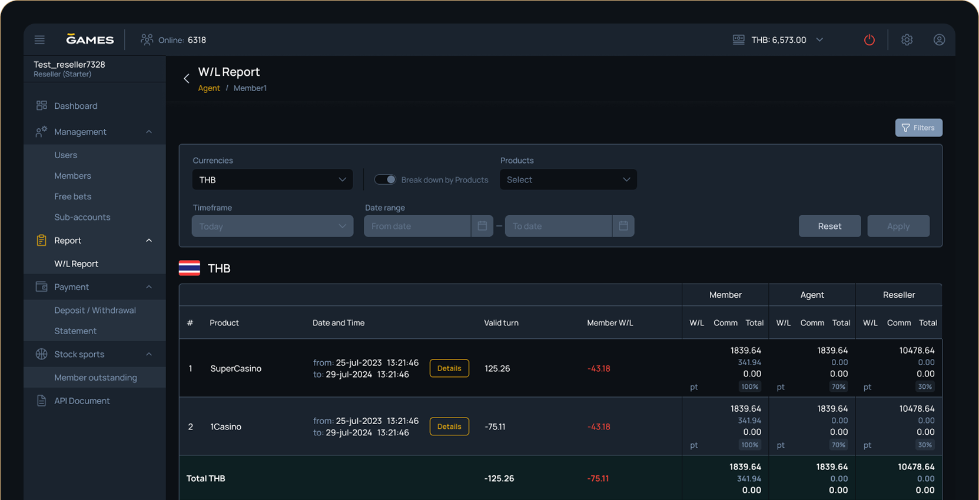Open the To date calendar icon
The height and width of the screenshot is (500, 979).
point(623,226)
